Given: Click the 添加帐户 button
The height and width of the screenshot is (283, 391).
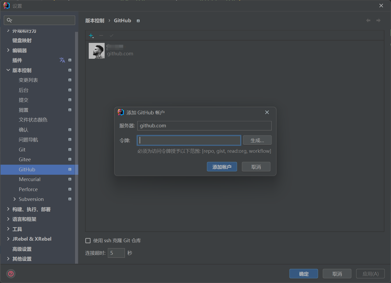Looking at the screenshot, I should click(222, 167).
